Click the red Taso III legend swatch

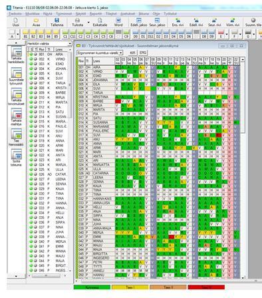pos(206,287)
